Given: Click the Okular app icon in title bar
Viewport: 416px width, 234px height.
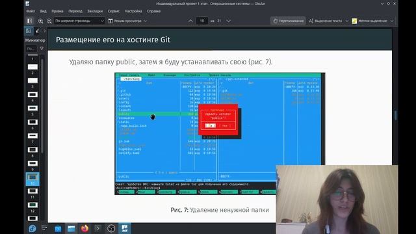Looking at the screenshot, I should [27, 4].
